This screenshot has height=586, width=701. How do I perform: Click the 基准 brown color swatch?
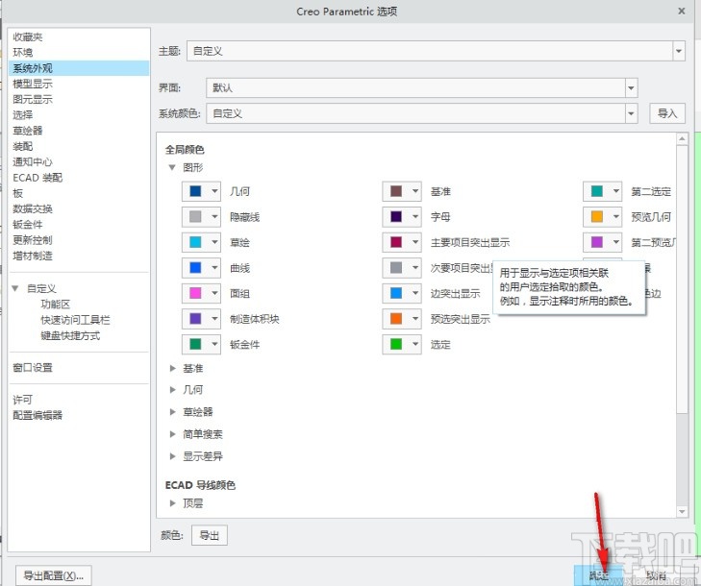(396, 191)
